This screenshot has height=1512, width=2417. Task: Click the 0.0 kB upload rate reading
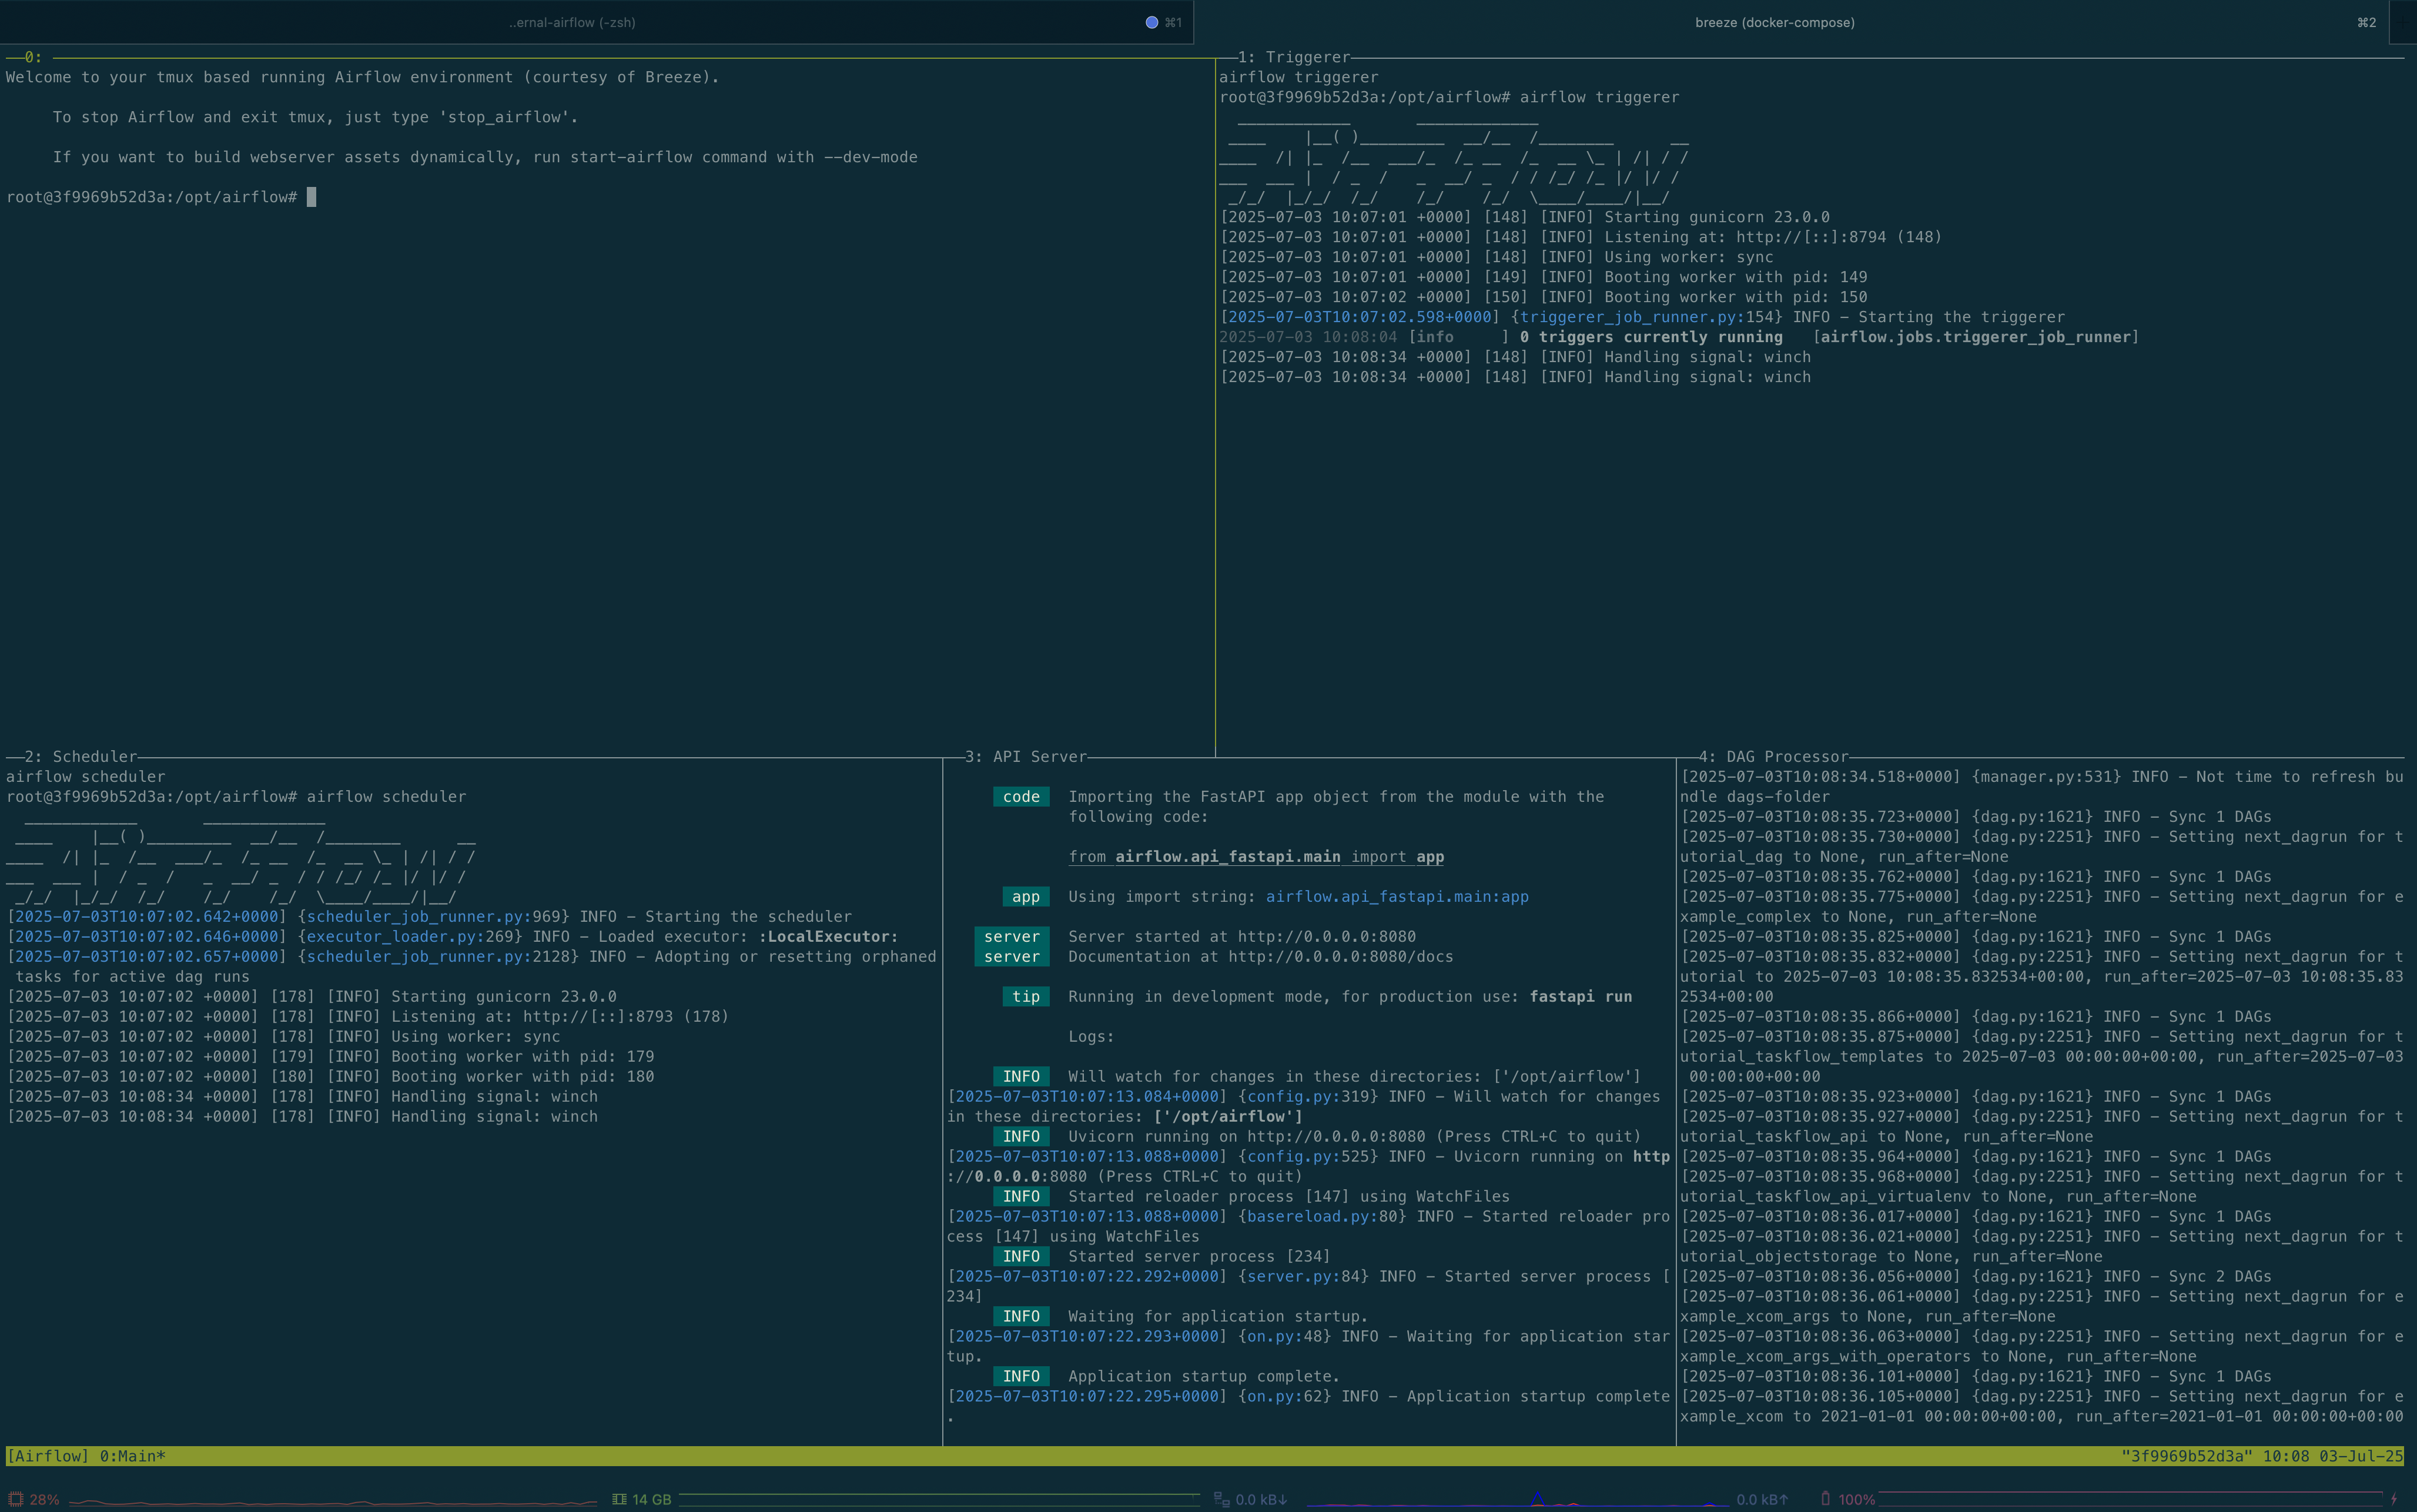(x=1762, y=1500)
